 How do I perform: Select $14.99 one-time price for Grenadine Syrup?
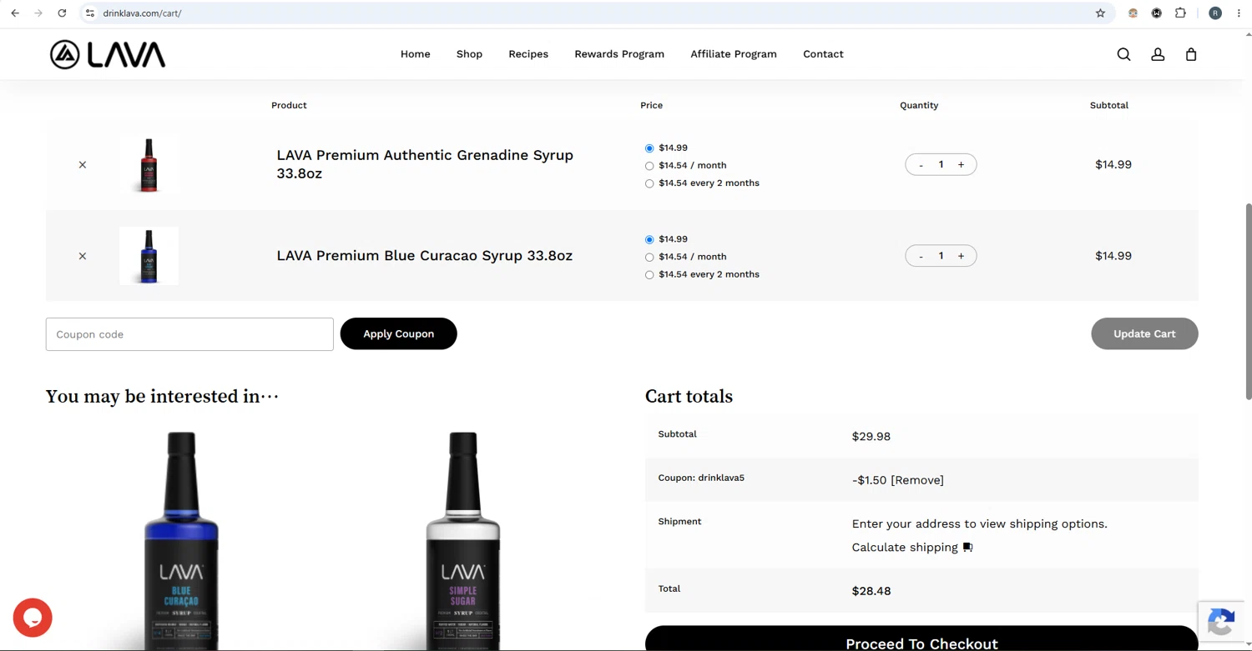649,148
